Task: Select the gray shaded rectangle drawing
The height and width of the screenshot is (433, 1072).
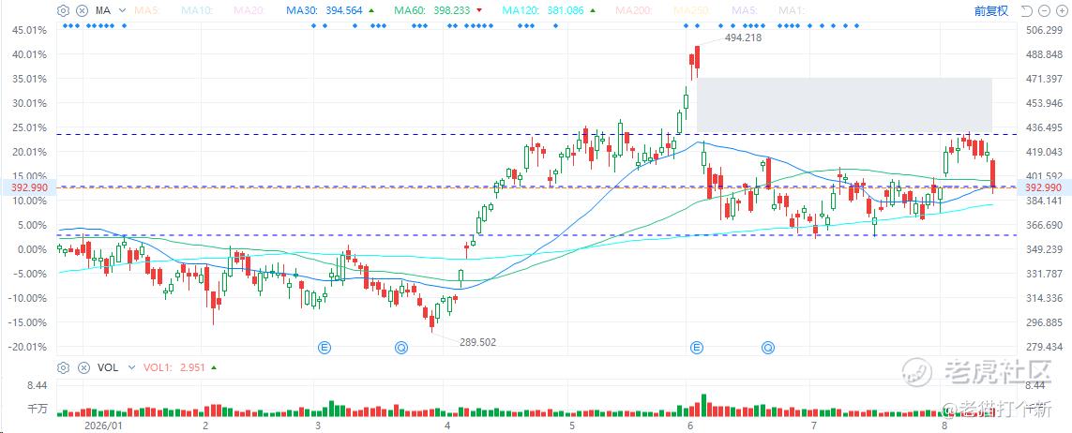Action: coord(844,104)
